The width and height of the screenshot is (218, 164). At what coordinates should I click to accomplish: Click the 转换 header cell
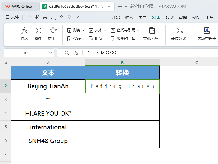pos(122,72)
